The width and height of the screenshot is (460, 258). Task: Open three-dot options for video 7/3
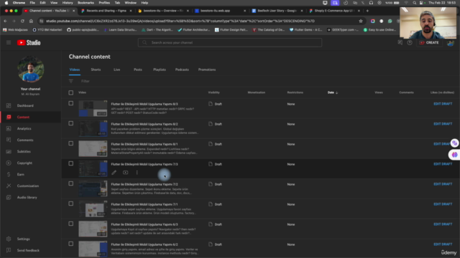tap(137, 173)
